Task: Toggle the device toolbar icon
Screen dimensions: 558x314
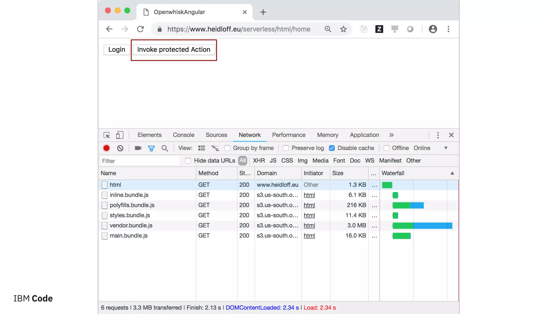Action: (x=120, y=135)
